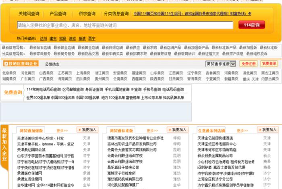Open listing 吉林出彩农业产品开发有限公司
The image size is (282, 189).
click(x=132, y=144)
